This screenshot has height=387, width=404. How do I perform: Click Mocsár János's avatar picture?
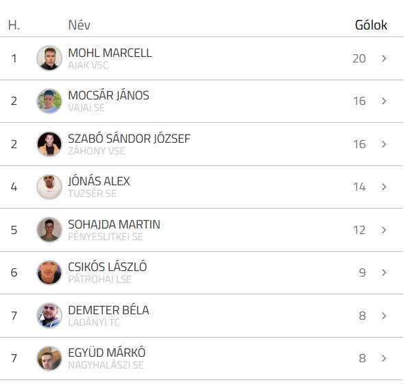49,101
